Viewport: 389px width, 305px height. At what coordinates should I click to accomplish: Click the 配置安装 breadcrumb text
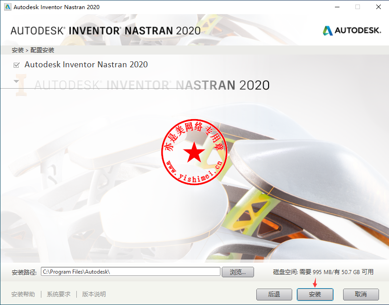(42, 50)
